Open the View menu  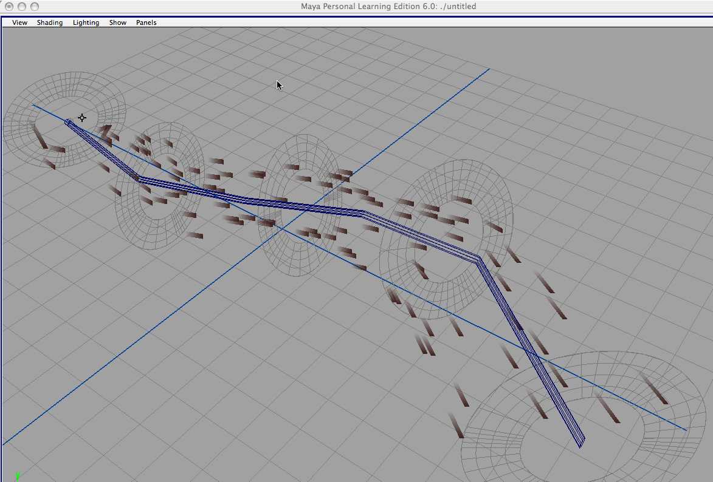(x=19, y=22)
